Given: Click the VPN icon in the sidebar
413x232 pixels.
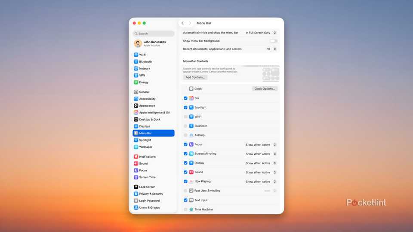Looking at the screenshot, I should pos(136,75).
